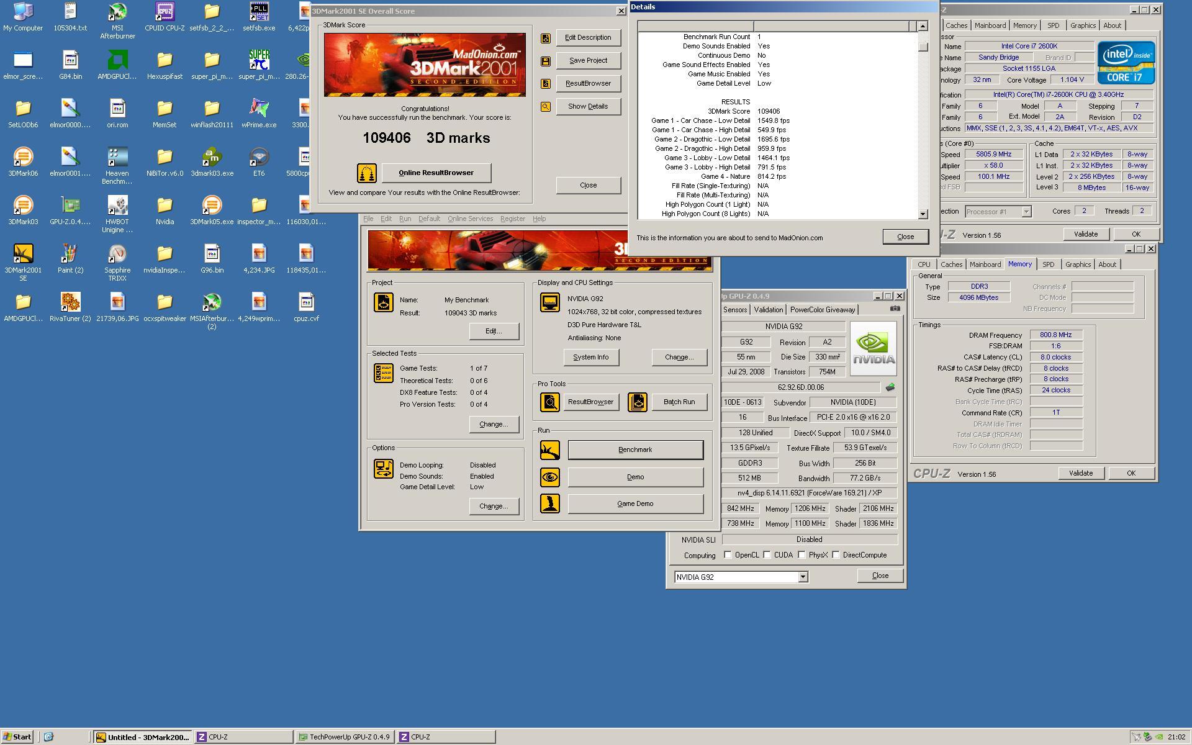Click the Close button in GPU-Z window

coord(880,576)
